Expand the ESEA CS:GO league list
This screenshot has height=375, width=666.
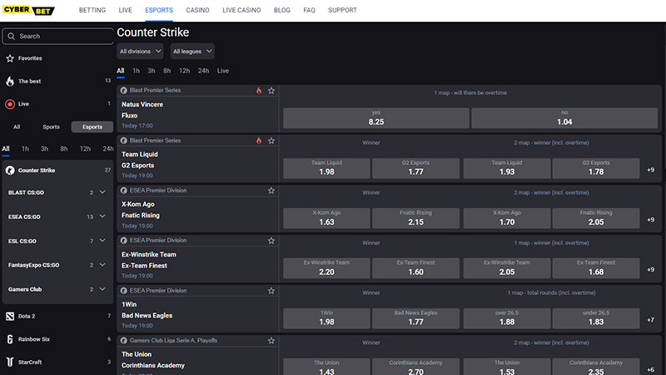tap(102, 217)
